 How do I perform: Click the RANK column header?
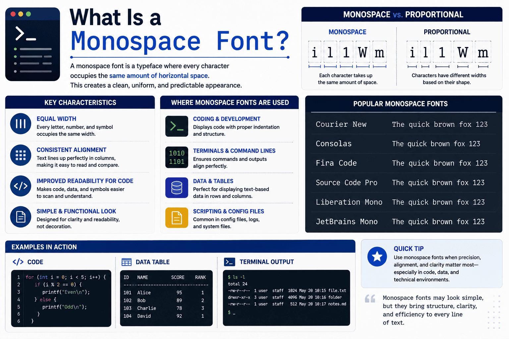coord(200,277)
